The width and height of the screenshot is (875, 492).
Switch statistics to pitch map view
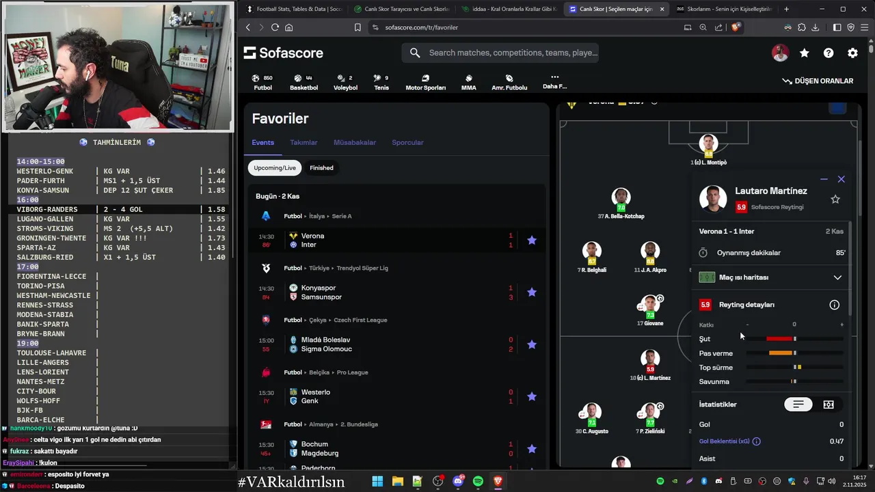[x=829, y=405]
